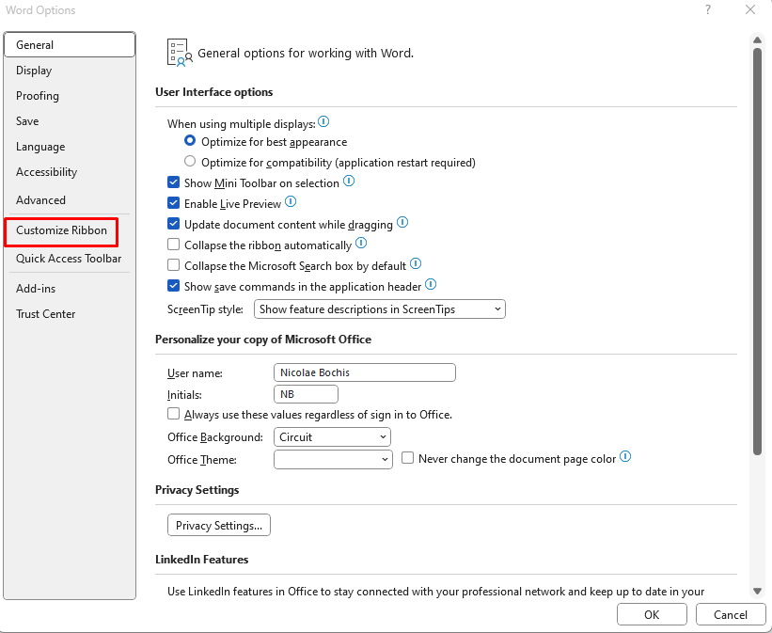Expand the Office Background dropdown
This screenshot has width=772, height=633.
(332, 437)
